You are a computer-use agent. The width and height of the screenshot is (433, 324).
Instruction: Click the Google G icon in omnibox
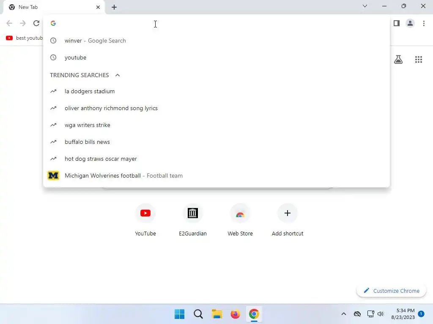pyautogui.click(x=53, y=23)
